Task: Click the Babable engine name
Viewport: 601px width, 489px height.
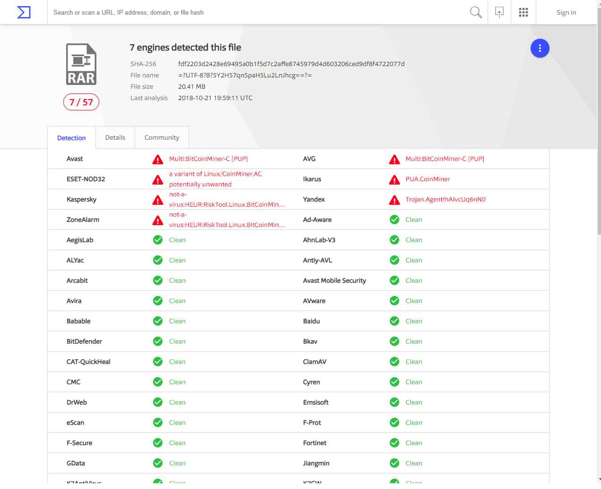Action: click(78, 321)
